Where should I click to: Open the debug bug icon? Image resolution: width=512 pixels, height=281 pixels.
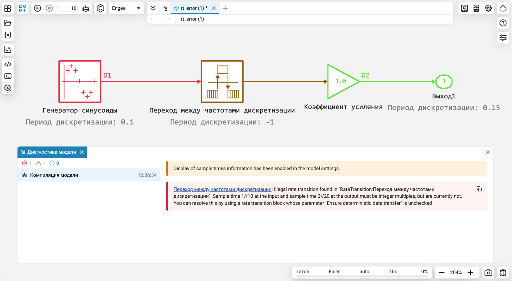(503, 273)
